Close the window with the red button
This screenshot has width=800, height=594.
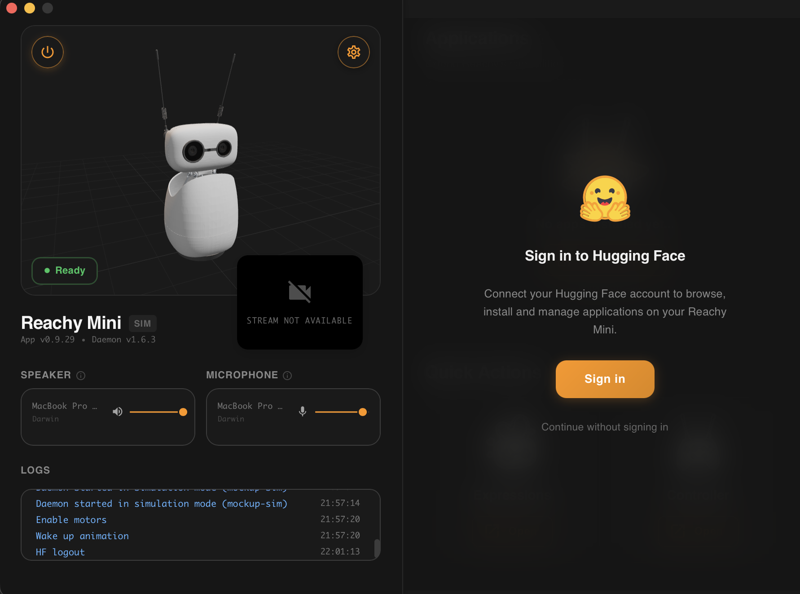pyautogui.click(x=12, y=8)
